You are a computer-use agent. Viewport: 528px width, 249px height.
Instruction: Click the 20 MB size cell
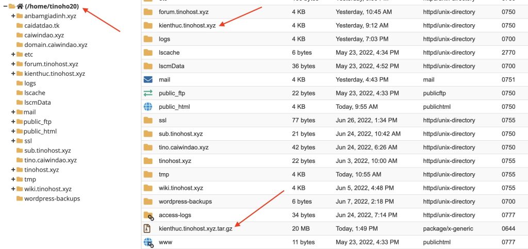tap(301, 229)
